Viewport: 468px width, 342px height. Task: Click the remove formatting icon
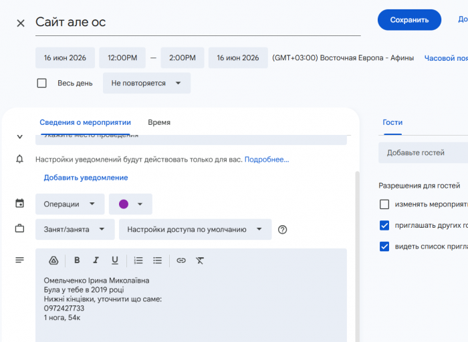(x=200, y=261)
